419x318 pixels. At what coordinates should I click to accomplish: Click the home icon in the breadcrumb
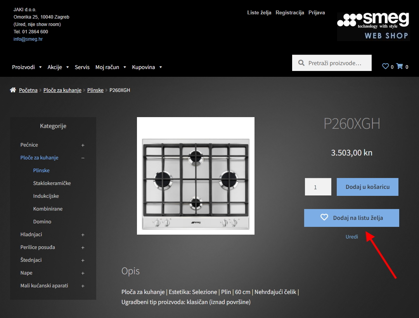(x=13, y=90)
